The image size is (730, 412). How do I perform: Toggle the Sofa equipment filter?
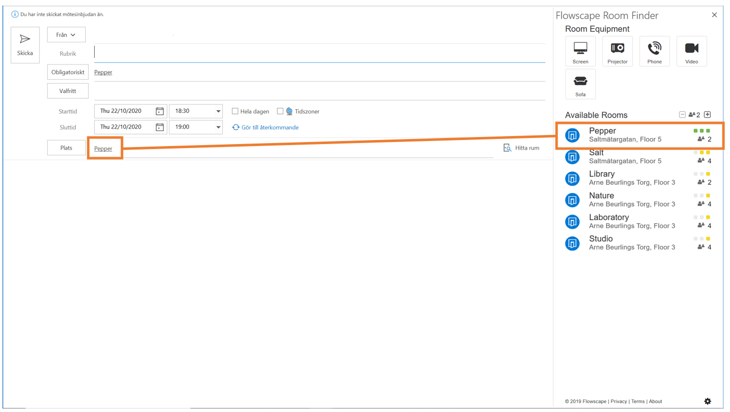pyautogui.click(x=580, y=84)
